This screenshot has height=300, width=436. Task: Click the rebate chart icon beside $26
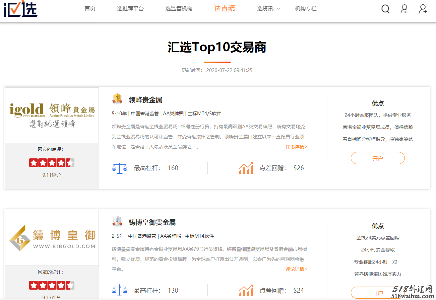pos(246,168)
